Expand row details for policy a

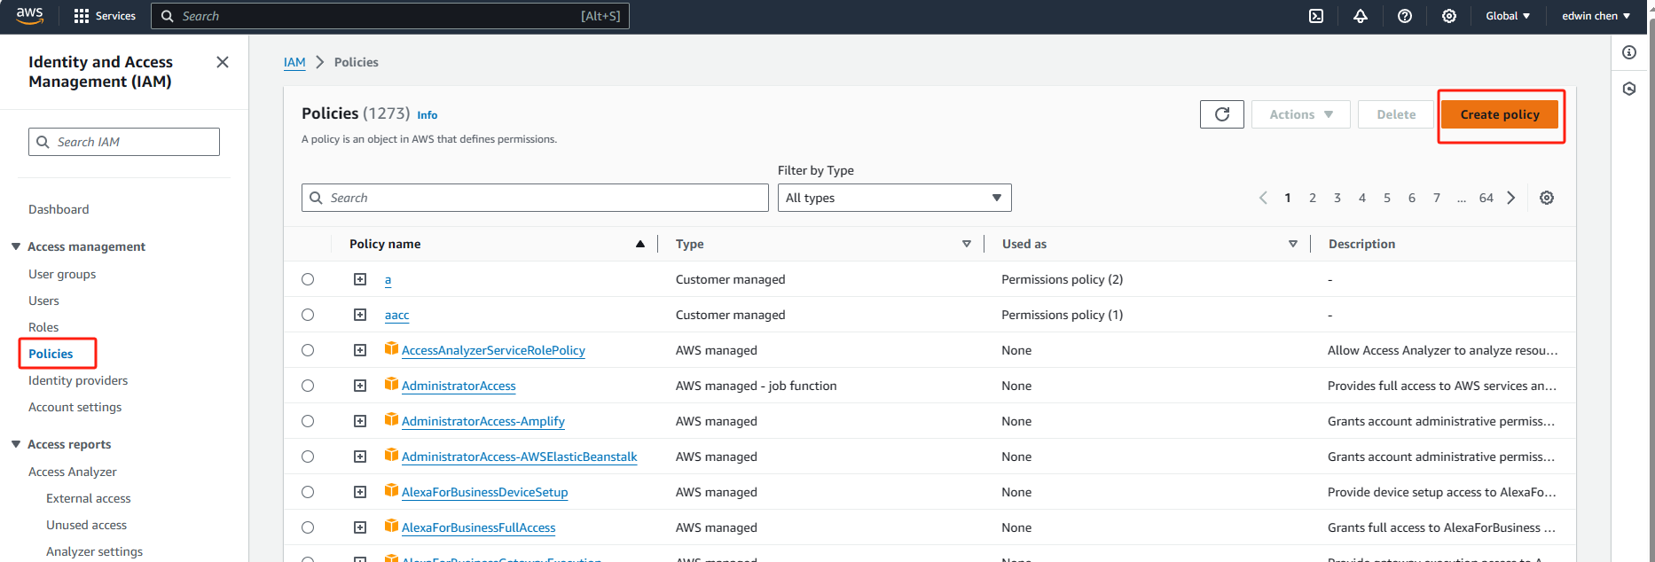click(360, 279)
